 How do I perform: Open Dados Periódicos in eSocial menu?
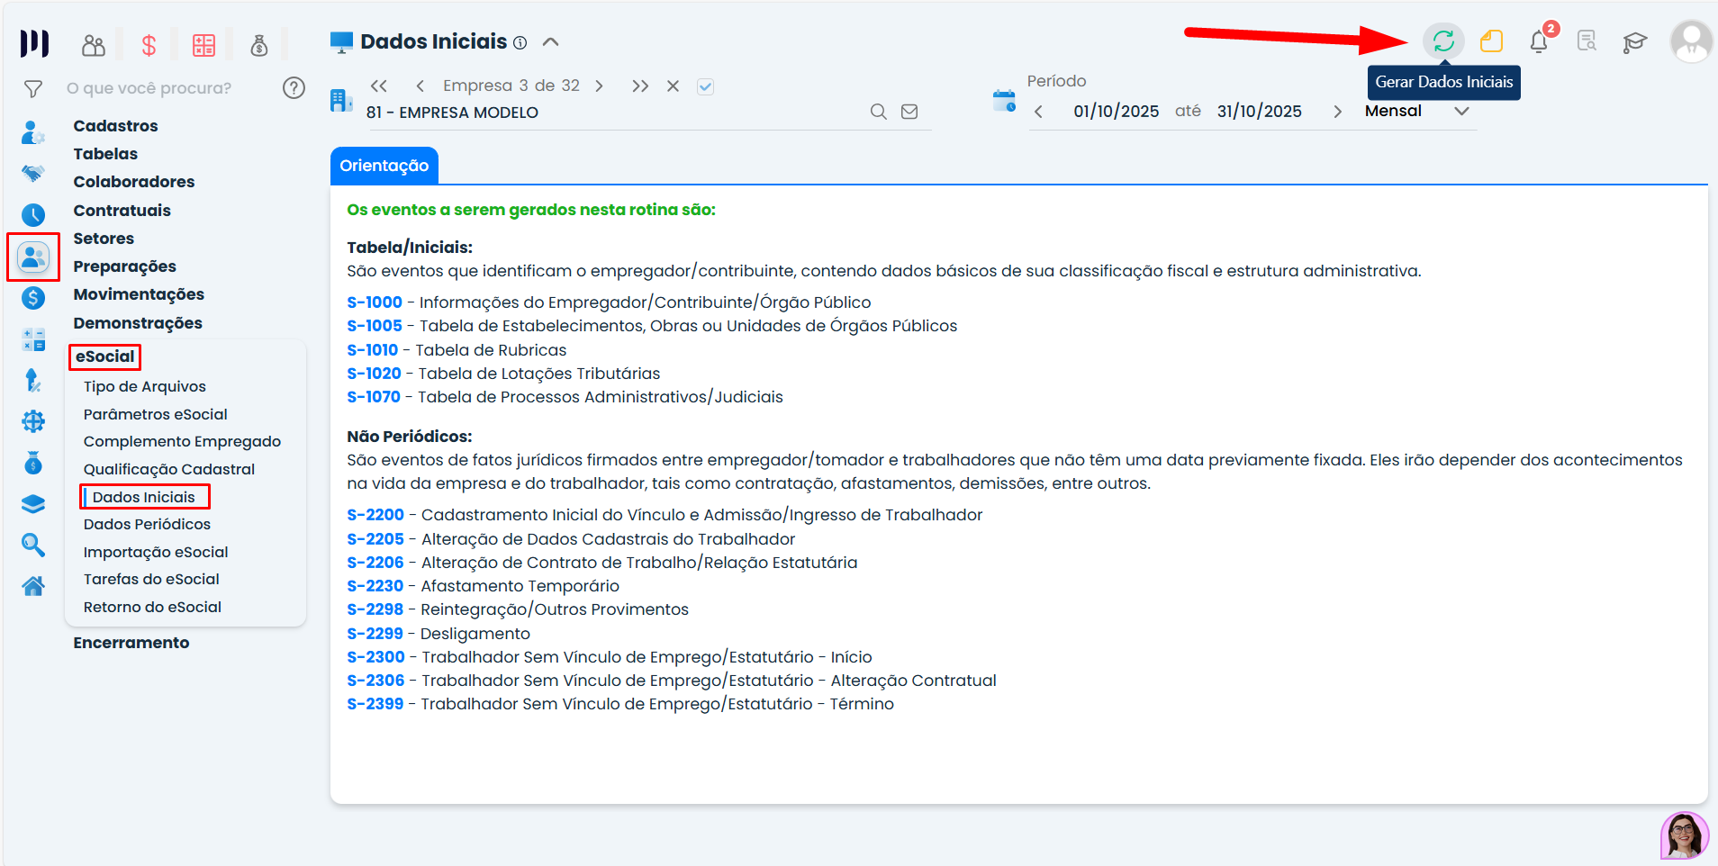(147, 524)
